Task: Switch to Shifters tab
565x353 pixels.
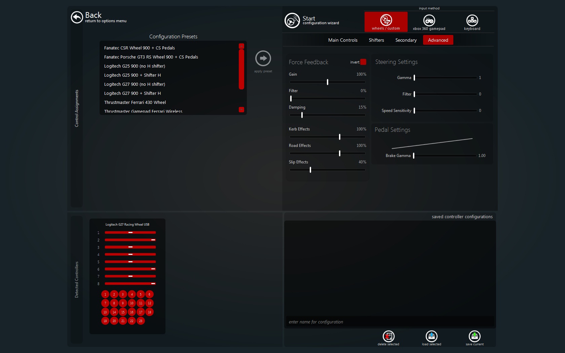Action: 376,40
